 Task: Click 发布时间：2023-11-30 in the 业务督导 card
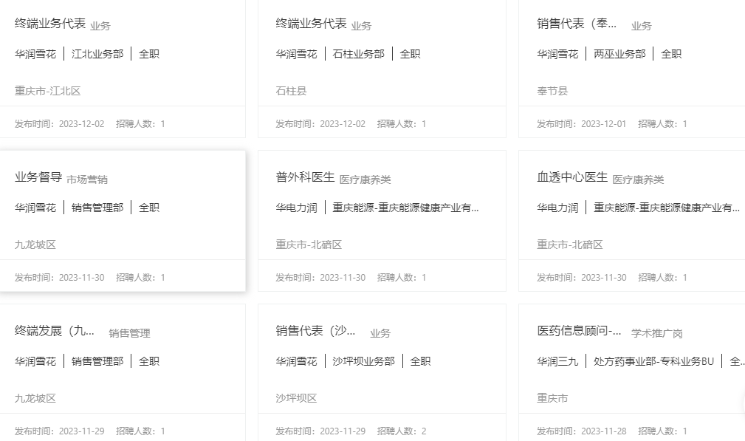pos(59,278)
